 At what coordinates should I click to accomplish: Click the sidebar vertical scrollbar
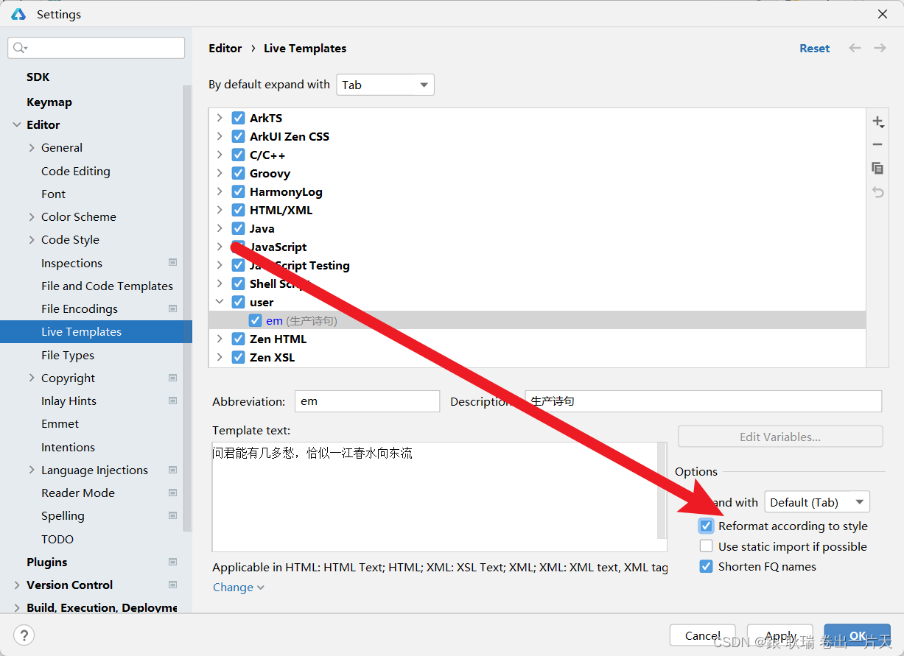187,309
